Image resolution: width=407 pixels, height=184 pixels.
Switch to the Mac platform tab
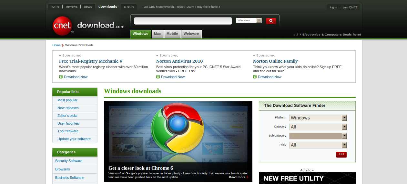pos(157,34)
